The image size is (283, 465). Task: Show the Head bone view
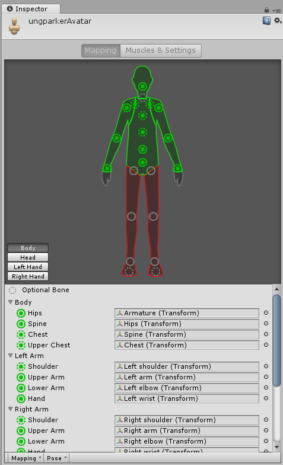pyautogui.click(x=28, y=257)
